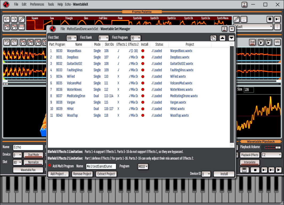Toggle Install radio for DeepBass row
The image size is (284, 205).
(x=143, y=57)
